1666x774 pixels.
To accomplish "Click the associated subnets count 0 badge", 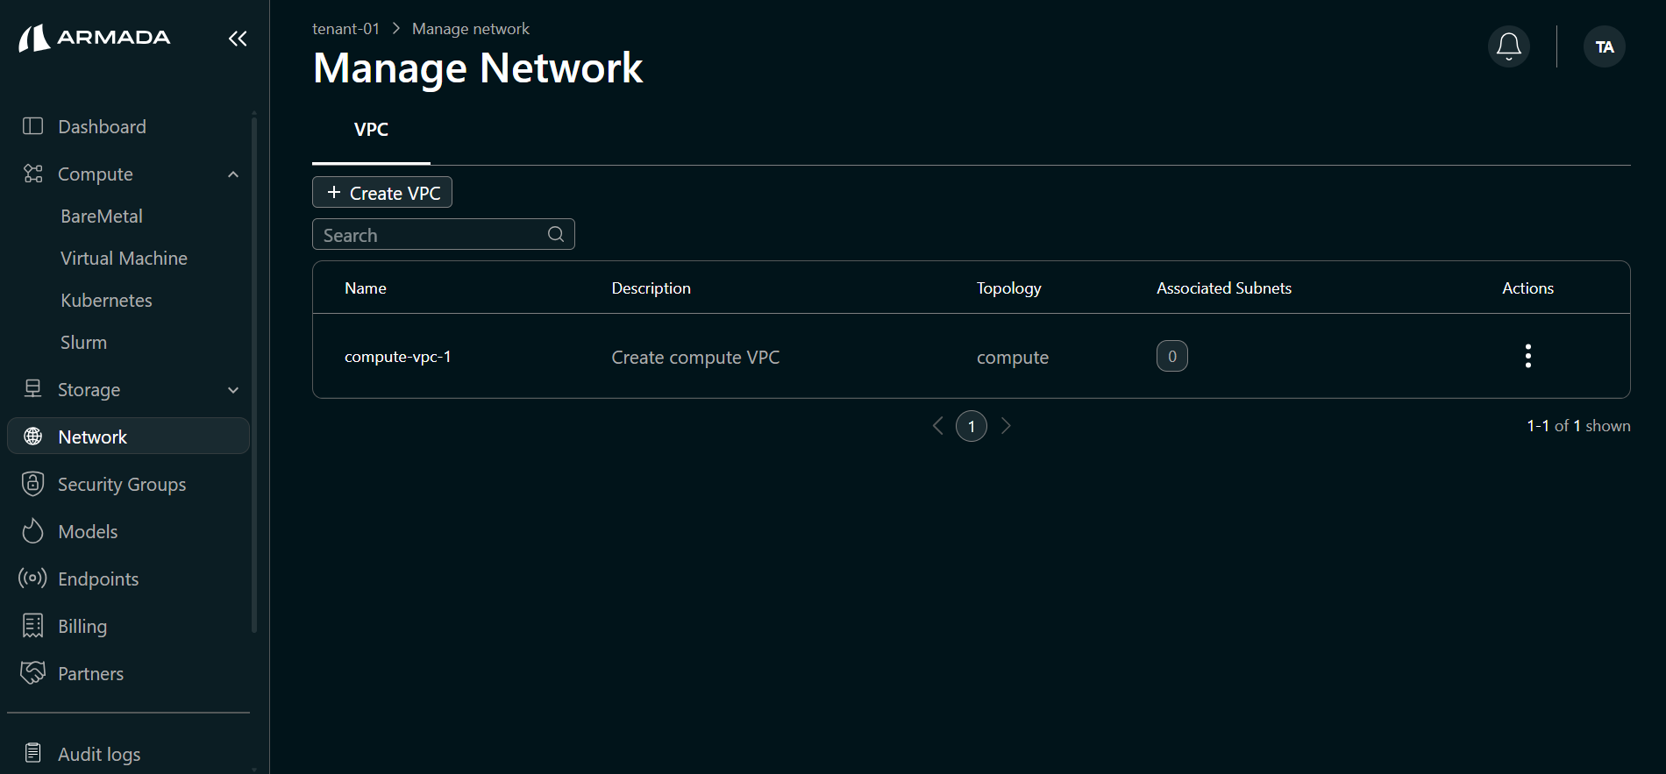I will tap(1172, 356).
